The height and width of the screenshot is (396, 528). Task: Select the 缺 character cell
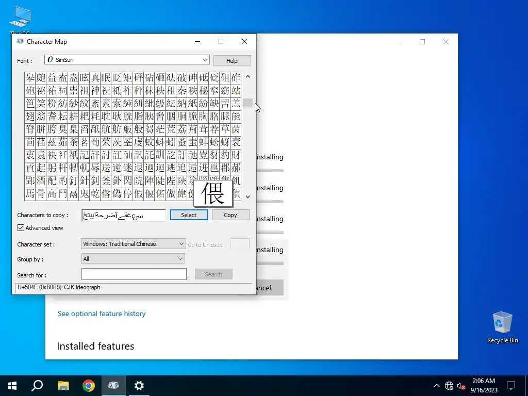[x=214, y=103]
